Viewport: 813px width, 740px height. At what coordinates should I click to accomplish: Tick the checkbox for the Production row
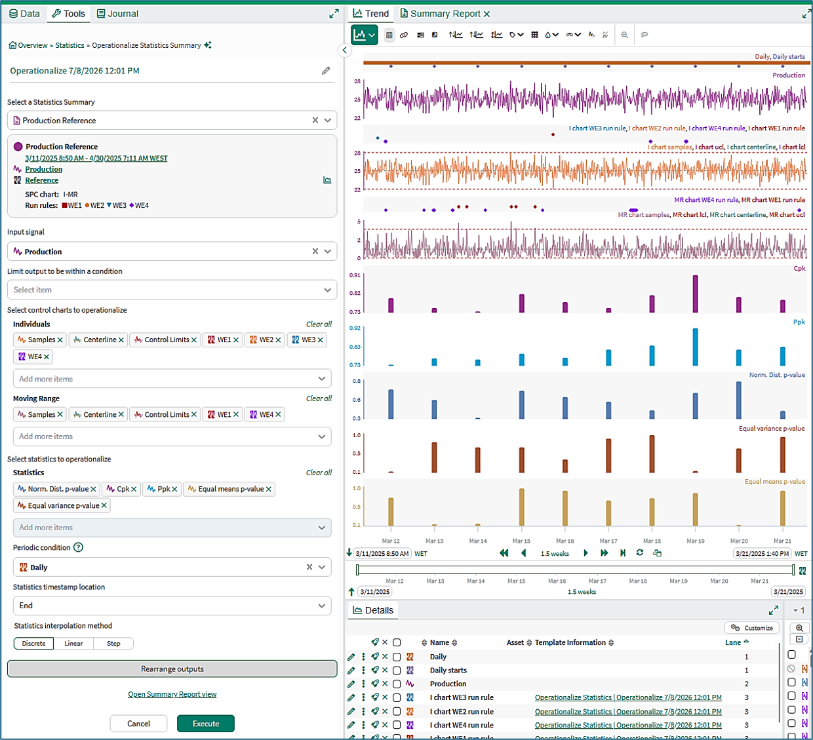(397, 684)
